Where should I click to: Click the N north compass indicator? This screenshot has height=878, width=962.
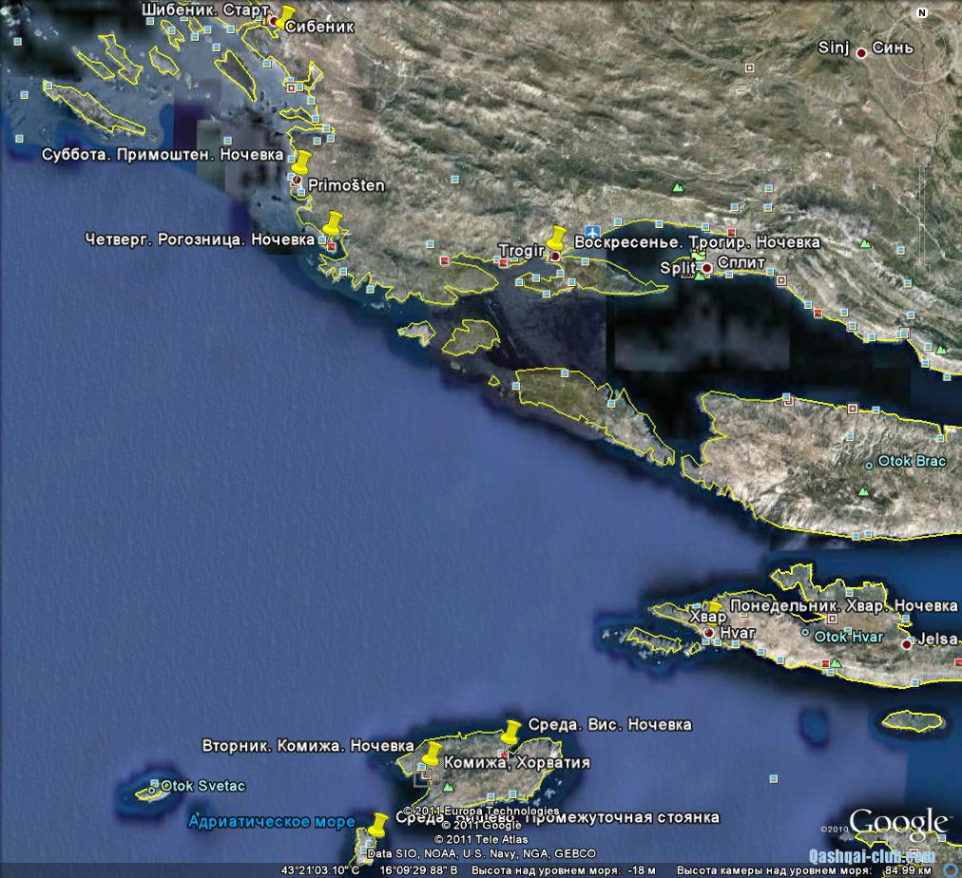point(921,13)
